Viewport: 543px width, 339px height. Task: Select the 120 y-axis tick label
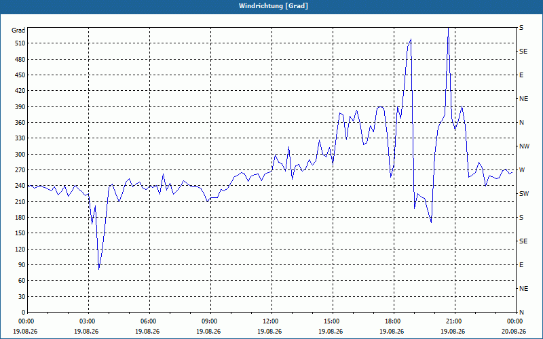tap(20, 249)
